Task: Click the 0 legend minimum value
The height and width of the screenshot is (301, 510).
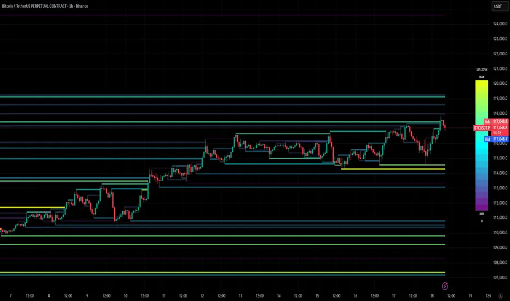Action: click(482, 221)
